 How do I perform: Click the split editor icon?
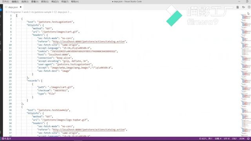pos(249,7)
